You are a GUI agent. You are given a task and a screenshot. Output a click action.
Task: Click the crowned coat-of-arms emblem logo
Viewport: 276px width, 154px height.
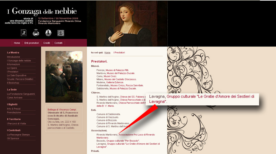[x=36, y=33]
